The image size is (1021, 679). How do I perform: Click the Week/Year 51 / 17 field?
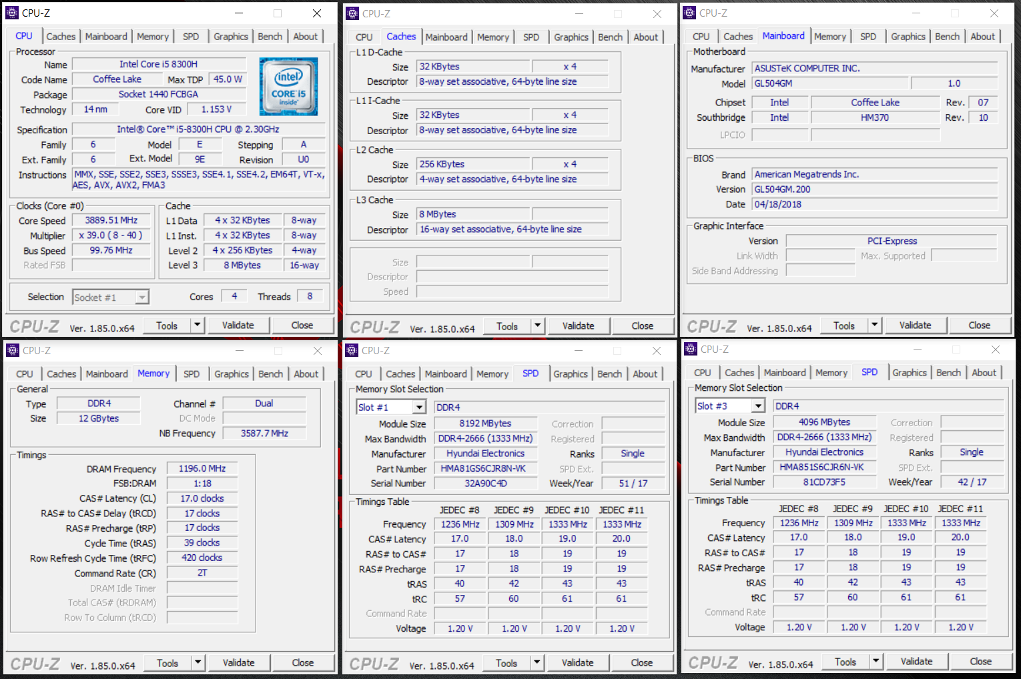pos(633,483)
